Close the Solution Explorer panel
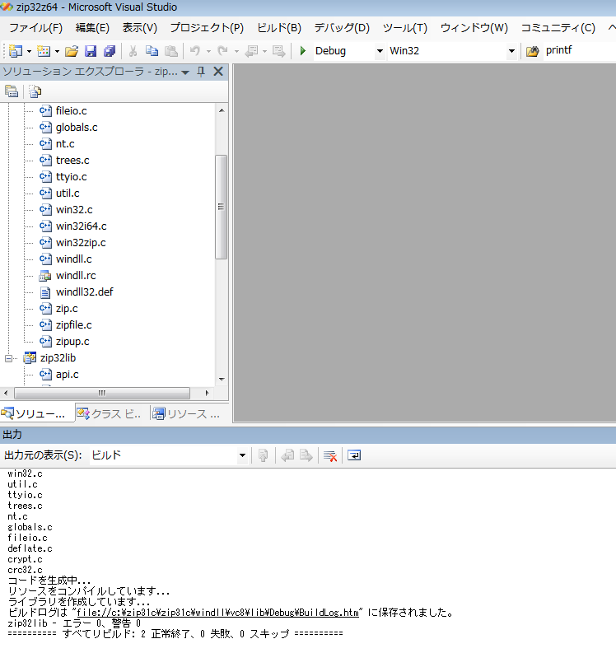The width and height of the screenshot is (616, 653). pos(218,72)
